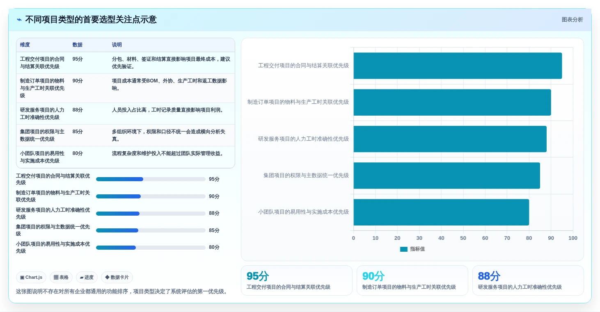This screenshot has width=600, height=312.
Task: Click the chart bar for 小团队项目
Action: [x=441, y=212]
